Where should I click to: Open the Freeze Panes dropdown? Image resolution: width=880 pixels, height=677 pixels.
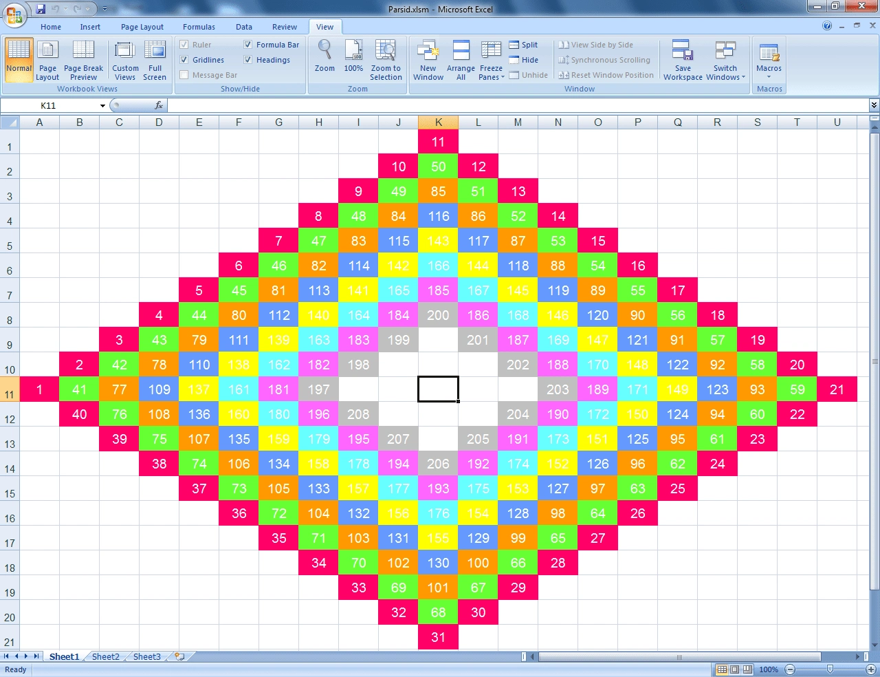tap(491, 60)
